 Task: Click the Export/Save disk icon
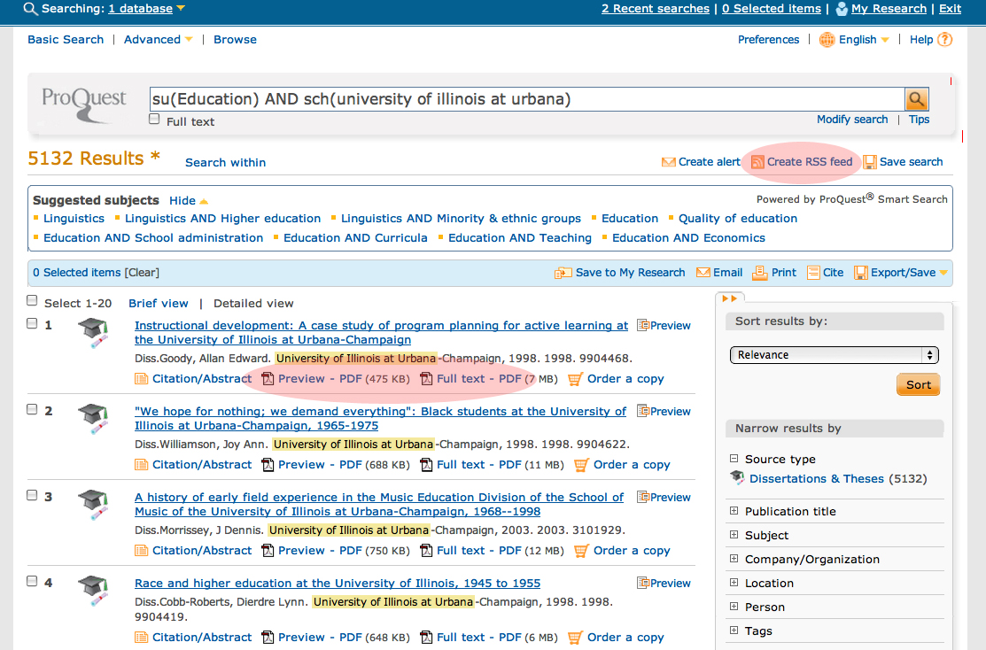coord(860,272)
